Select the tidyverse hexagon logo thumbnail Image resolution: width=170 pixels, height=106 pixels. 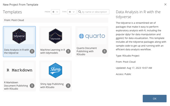point(19,36)
